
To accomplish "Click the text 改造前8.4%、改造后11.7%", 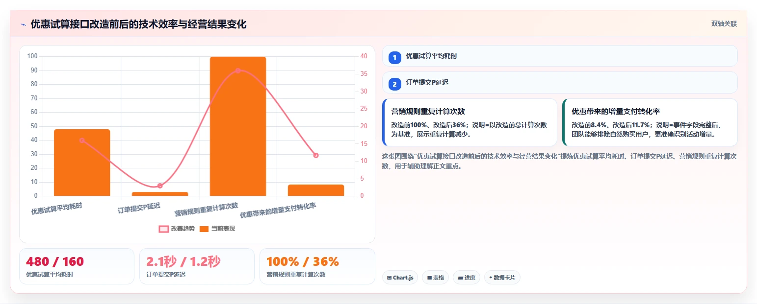I will 611,125.
